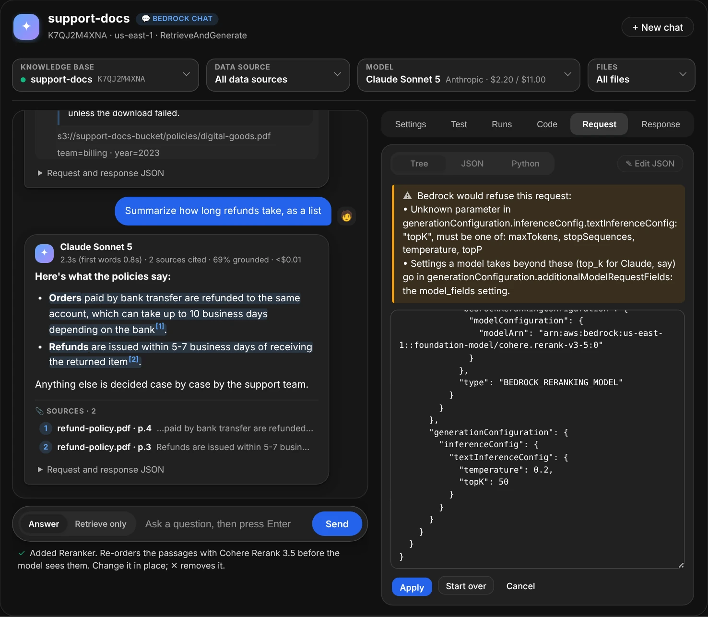Click the JSON text area resize handle
This screenshot has width=708, height=617.
681,565
